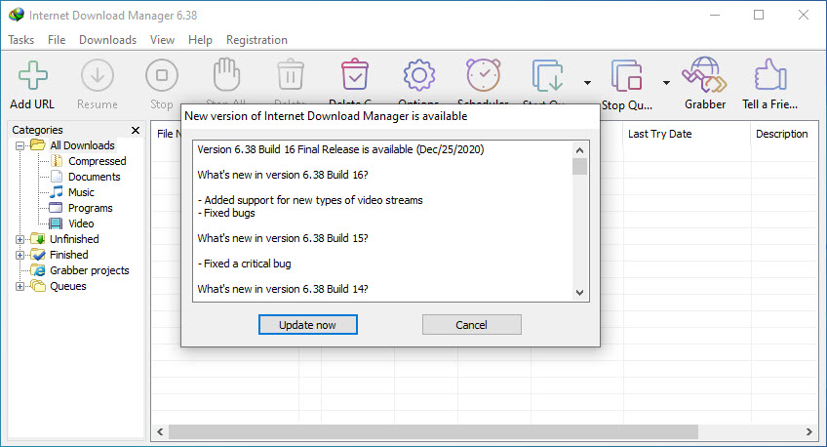This screenshot has width=827, height=447.
Task: Maximize the Internet Download Manager window
Action: (759, 15)
